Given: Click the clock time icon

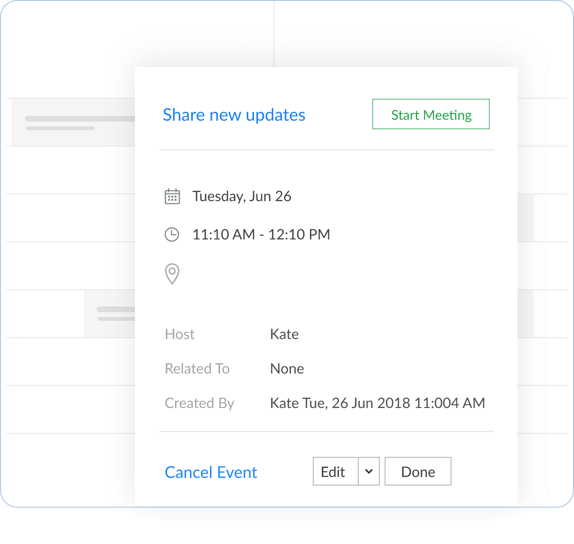Looking at the screenshot, I should coord(172,235).
